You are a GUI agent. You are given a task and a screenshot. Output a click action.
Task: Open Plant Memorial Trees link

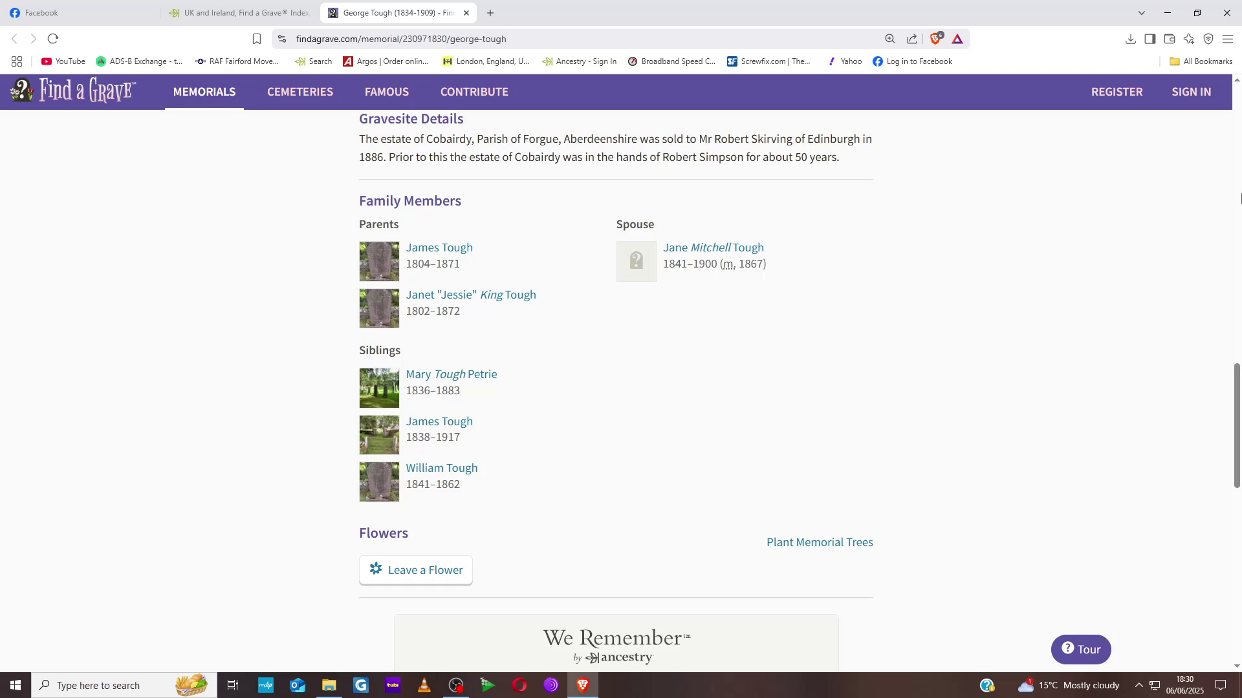pos(820,542)
